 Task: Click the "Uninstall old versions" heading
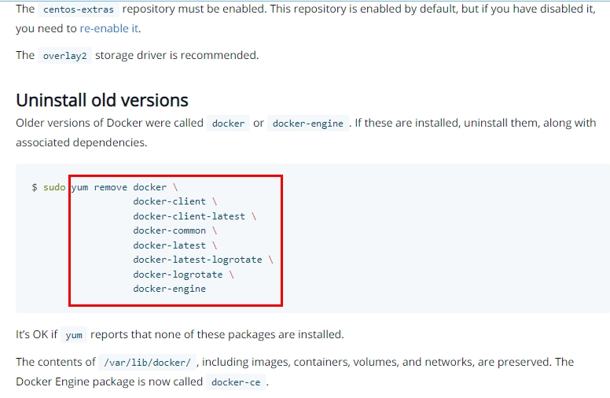pyautogui.click(x=102, y=100)
